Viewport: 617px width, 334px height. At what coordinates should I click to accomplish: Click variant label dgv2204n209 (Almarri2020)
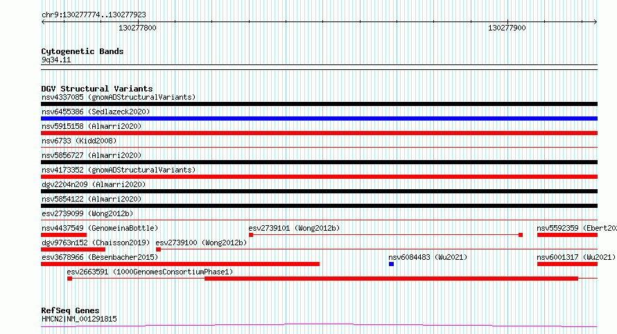pyautogui.click(x=94, y=184)
